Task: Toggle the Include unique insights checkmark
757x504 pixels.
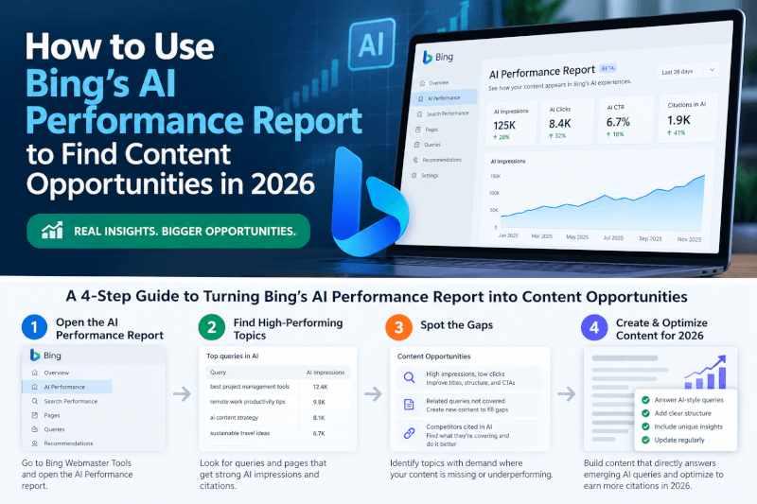Action: pos(645,426)
